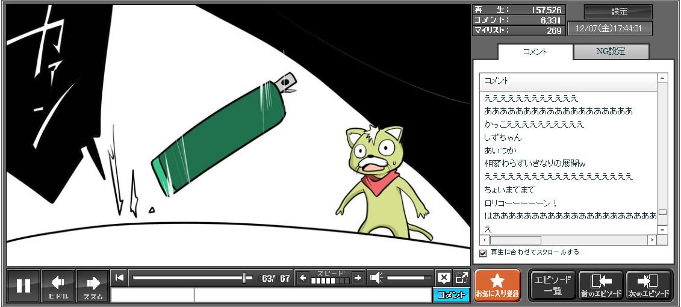This screenshot has width=681, height=307.
Task: Decrease playback speed with left arrow
Action: click(303, 278)
